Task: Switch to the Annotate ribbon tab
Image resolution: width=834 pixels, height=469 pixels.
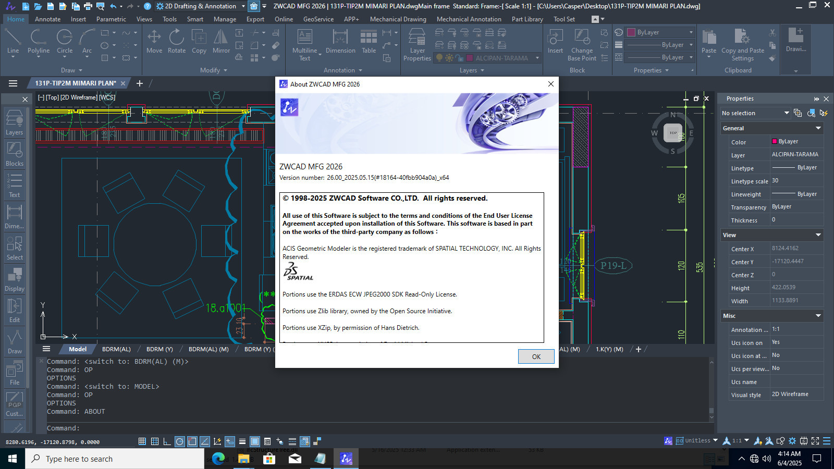Action: (47, 19)
